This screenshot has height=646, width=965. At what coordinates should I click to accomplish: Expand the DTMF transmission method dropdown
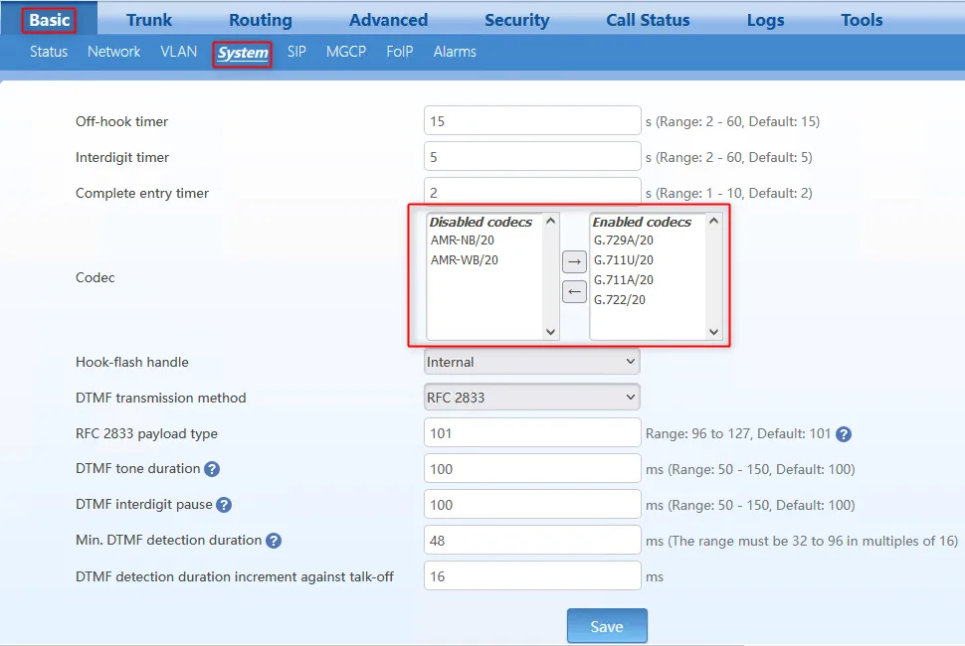[x=531, y=398]
